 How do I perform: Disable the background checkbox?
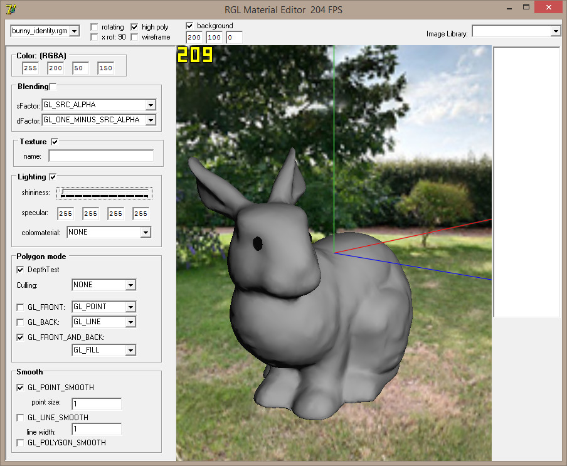(189, 26)
